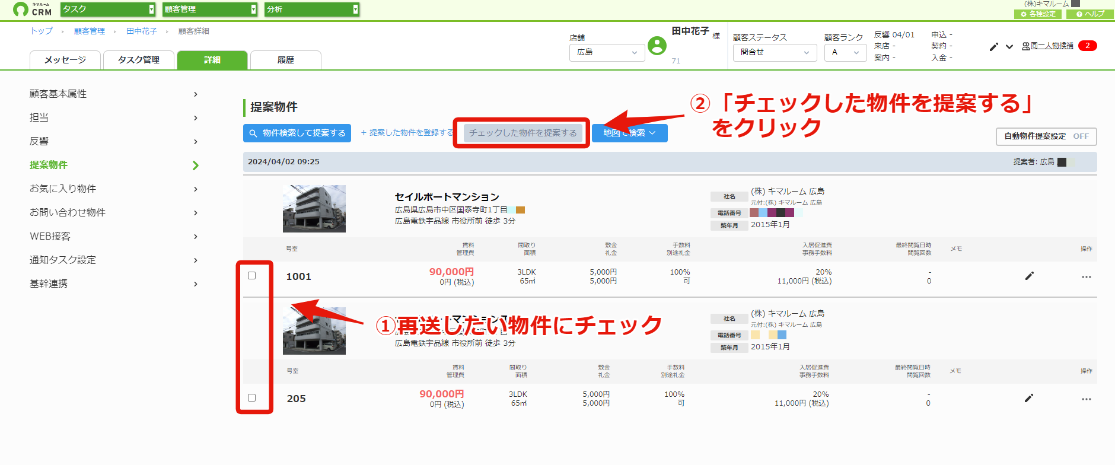
Task: Open the 分析 dropdown menu
Action: coord(312,9)
